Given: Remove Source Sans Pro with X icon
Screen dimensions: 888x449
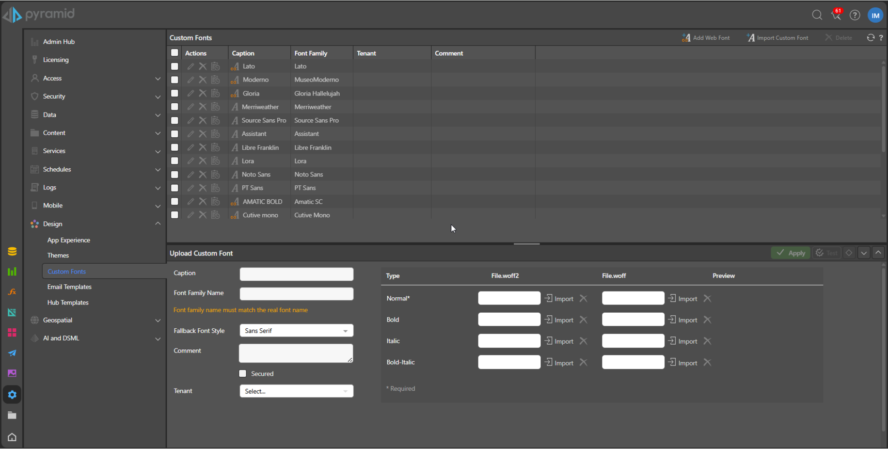Looking at the screenshot, I should 202,120.
